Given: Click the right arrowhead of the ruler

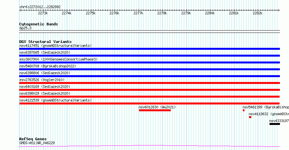Looking at the screenshot, I should [279, 10].
